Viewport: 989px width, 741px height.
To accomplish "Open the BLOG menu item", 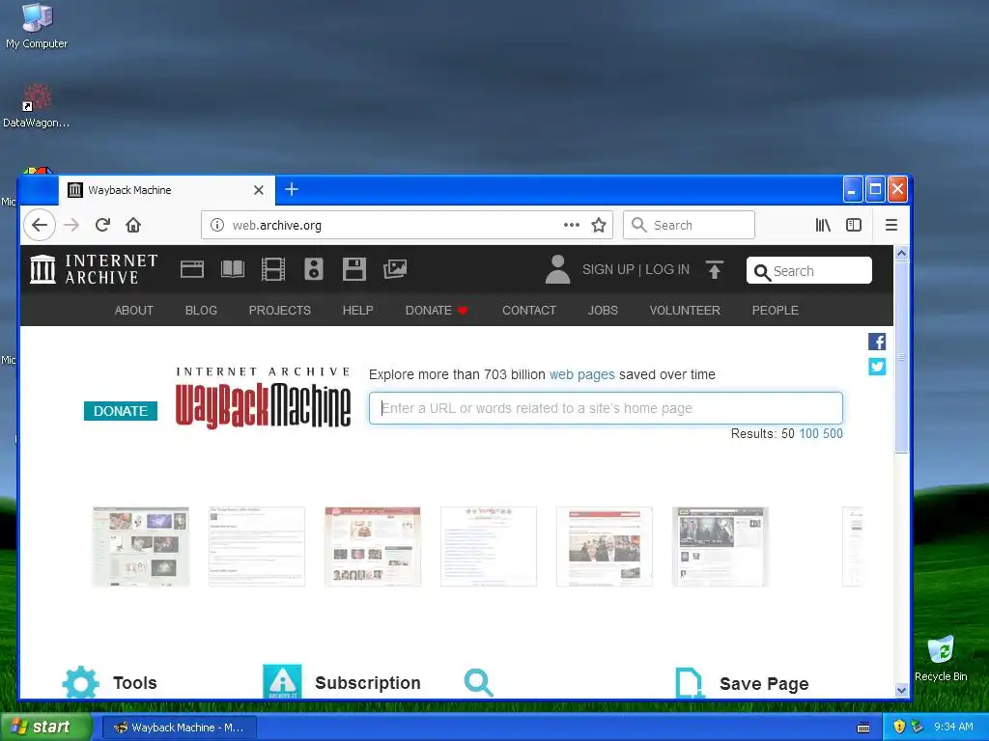I will pyautogui.click(x=201, y=310).
